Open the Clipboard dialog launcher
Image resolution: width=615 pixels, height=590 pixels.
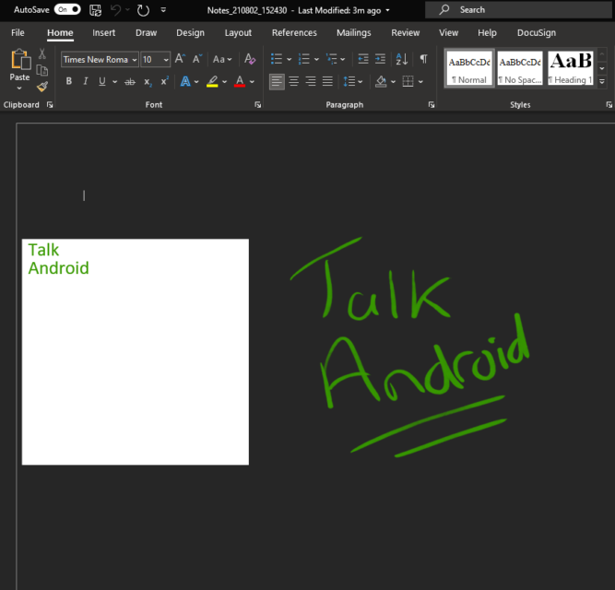(x=50, y=105)
